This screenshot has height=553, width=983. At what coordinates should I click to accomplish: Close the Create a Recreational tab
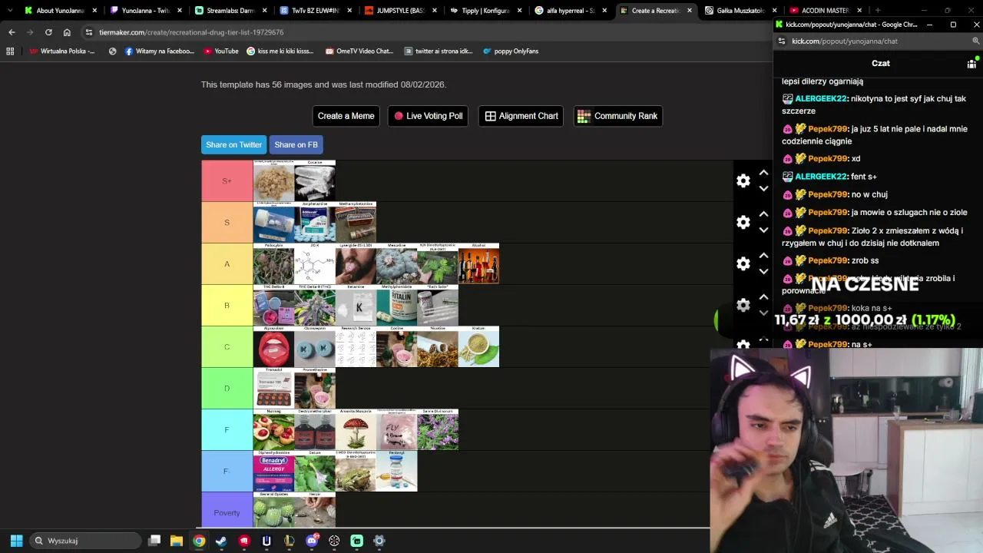pos(689,11)
